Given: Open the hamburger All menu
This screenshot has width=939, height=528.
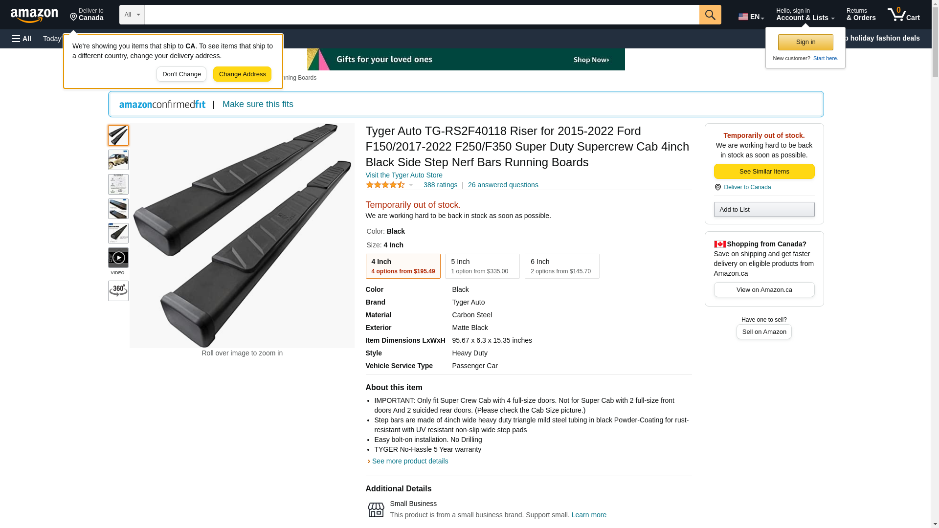Looking at the screenshot, I should pos(22,39).
